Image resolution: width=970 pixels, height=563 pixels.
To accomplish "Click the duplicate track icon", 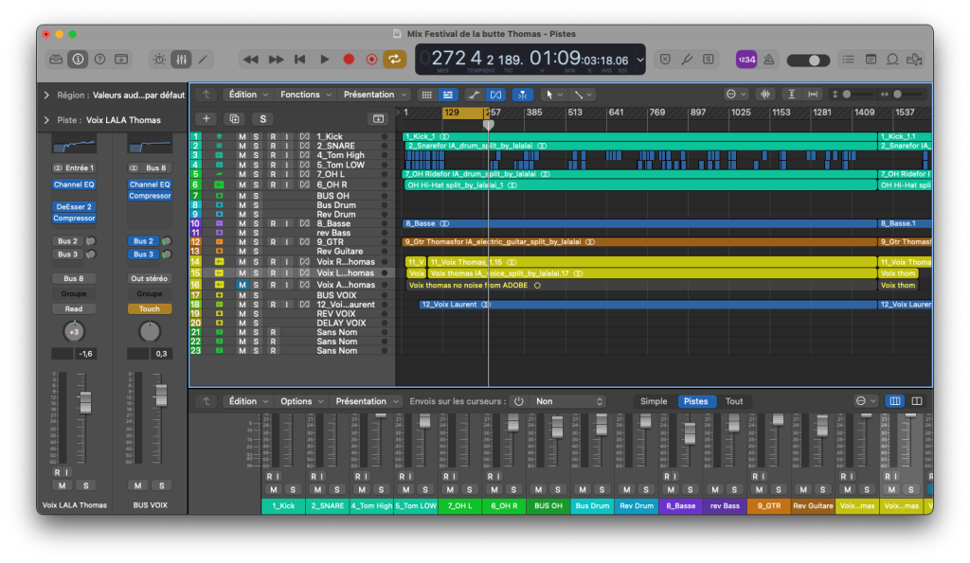I will 234,118.
